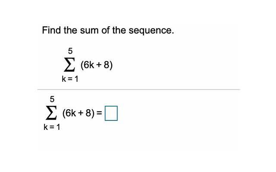Click the (6k + 8) expression before the equals sign
The height and width of the screenshot is (172, 276).
[78, 113]
